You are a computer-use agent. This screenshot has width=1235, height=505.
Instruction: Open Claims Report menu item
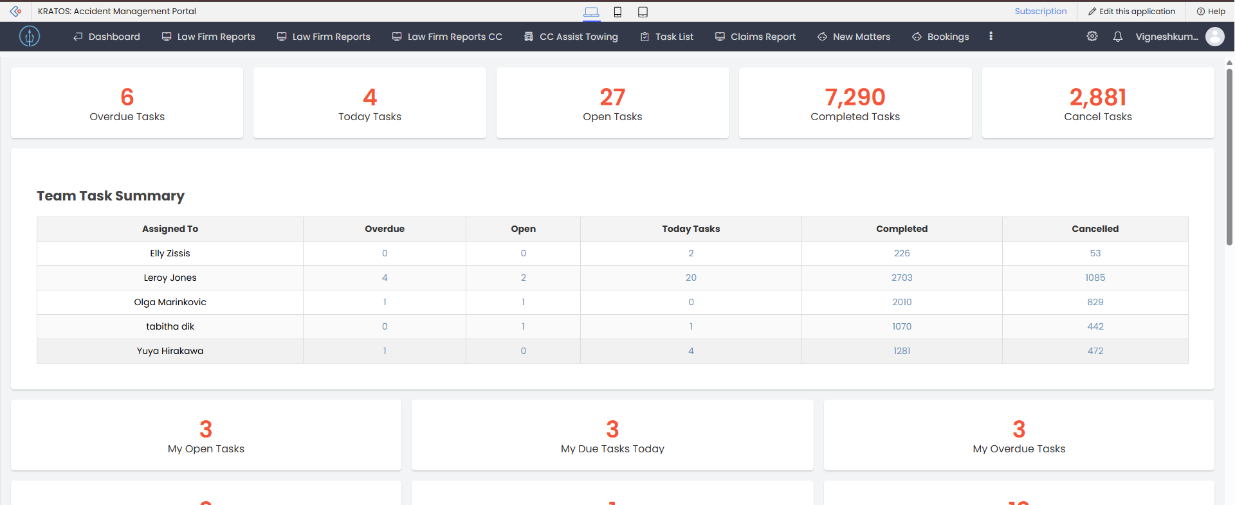(x=756, y=37)
